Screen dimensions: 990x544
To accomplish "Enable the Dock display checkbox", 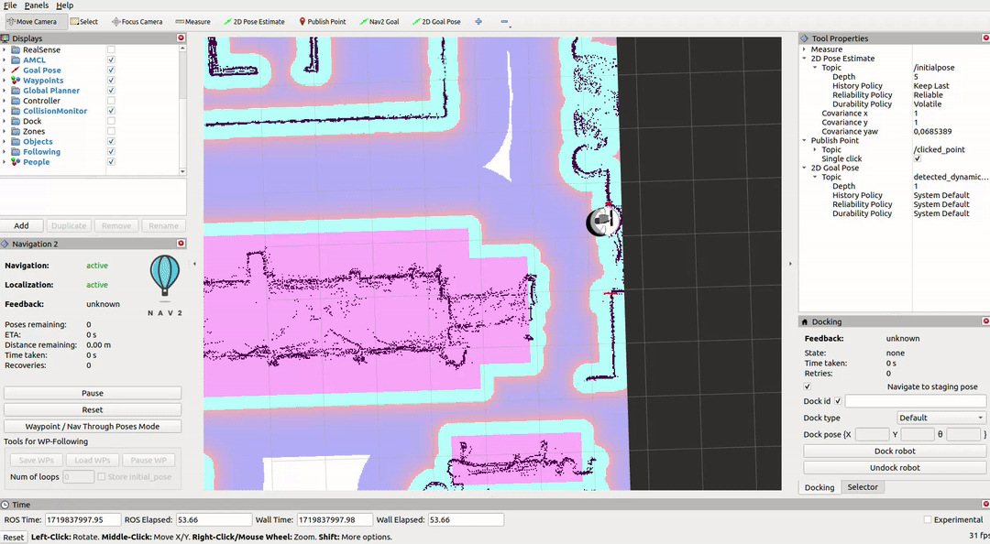I will [x=111, y=121].
